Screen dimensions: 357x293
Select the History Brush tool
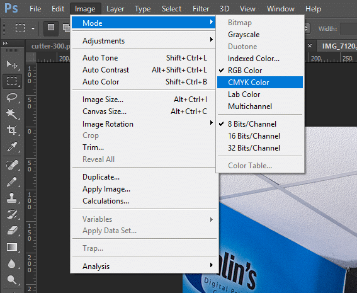click(x=12, y=214)
